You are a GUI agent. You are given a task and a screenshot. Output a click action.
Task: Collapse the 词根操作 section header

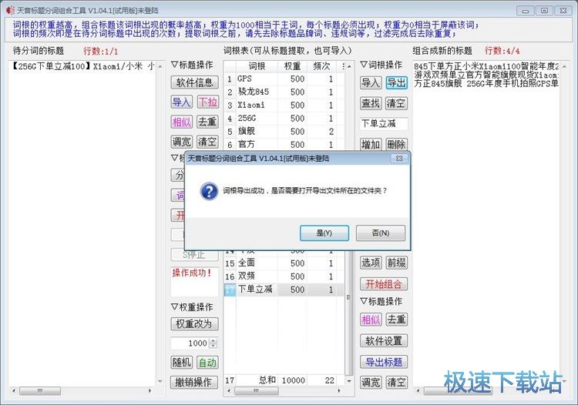click(381, 65)
